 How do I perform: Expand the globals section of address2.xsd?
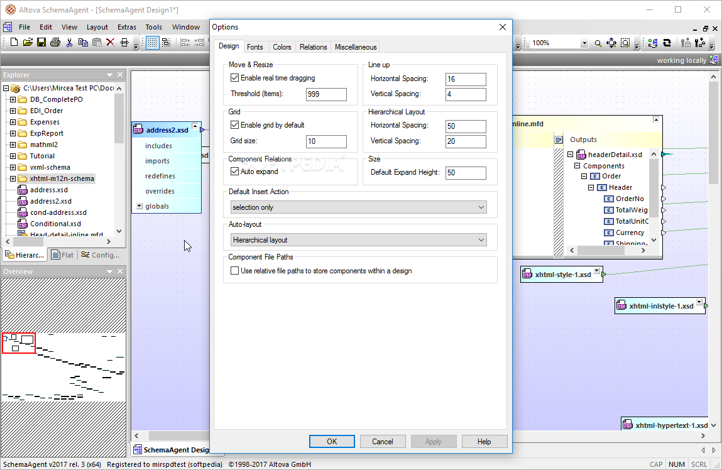pos(139,206)
